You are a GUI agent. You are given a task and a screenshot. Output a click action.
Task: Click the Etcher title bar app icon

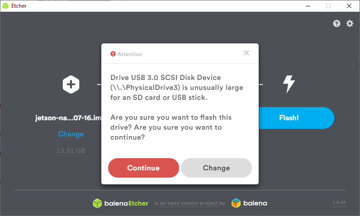[5, 6]
